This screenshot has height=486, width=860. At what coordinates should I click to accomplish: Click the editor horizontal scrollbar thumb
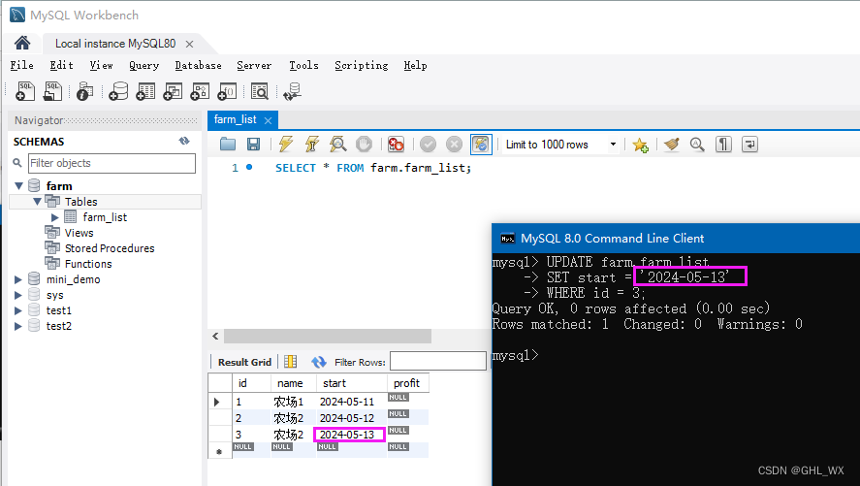point(328,336)
